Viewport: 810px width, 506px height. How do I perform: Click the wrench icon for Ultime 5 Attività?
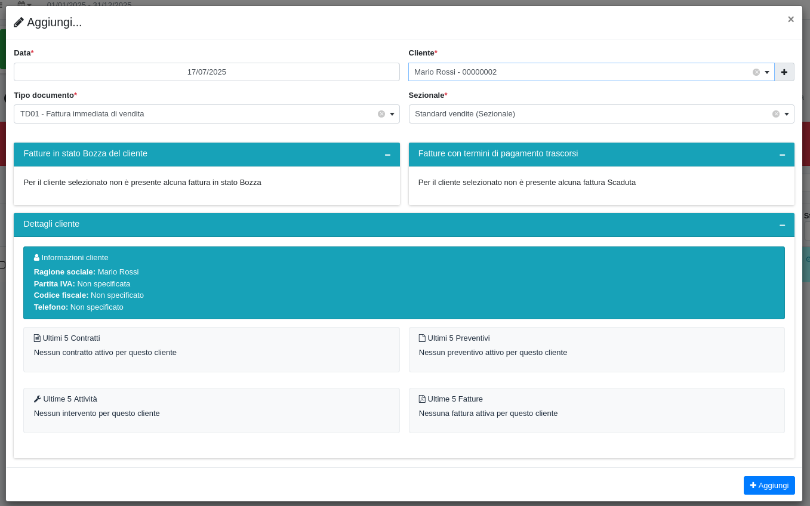click(x=37, y=399)
